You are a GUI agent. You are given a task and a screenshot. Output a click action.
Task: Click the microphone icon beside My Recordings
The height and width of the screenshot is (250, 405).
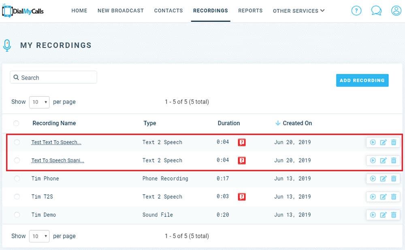(7, 46)
